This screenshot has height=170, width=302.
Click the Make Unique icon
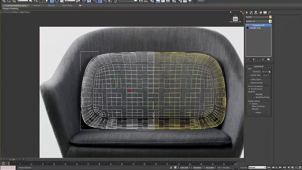[259, 59]
